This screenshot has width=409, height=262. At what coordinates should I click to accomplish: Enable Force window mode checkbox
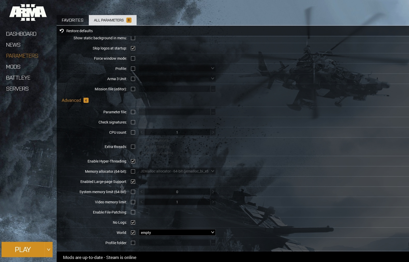(x=133, y=58)
